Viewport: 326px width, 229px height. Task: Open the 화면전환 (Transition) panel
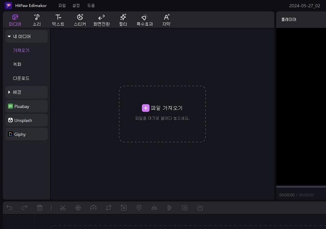tap(101, 19)
